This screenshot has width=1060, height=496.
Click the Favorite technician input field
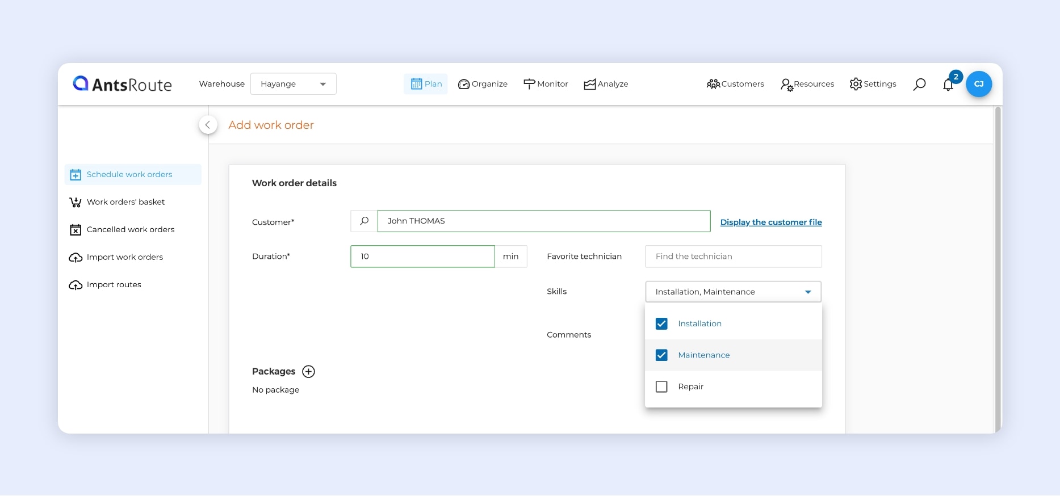tap(733, 257)
